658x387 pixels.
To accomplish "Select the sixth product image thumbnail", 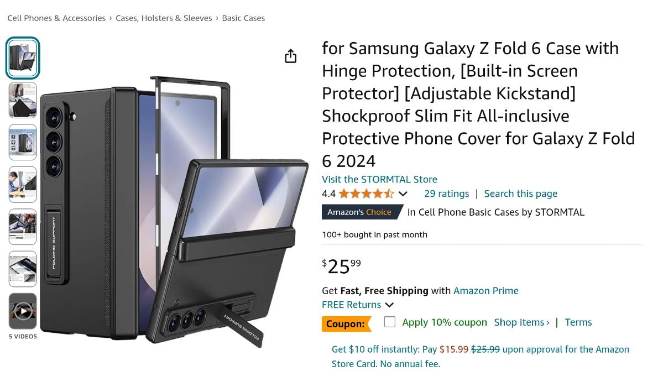I will [23, 269].
